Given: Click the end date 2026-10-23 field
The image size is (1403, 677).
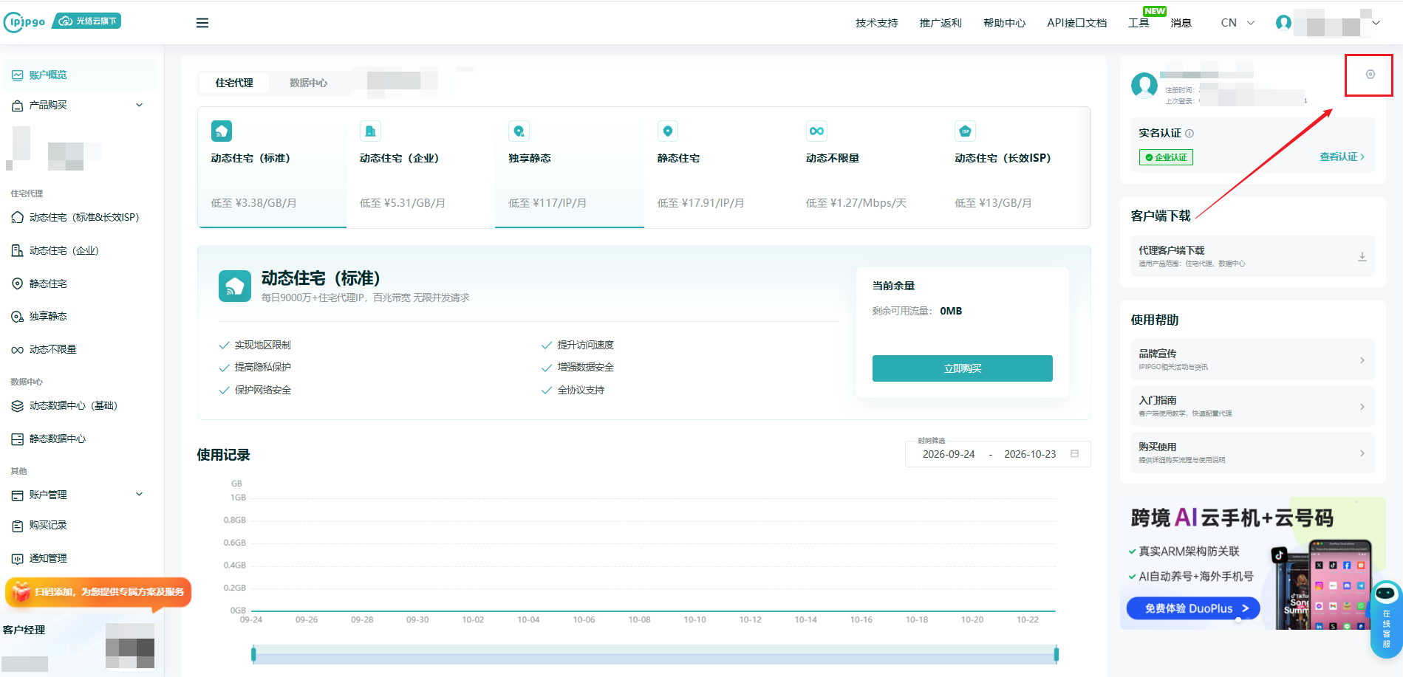Looking at the screenshot, I should click(x=1030, y=454).
